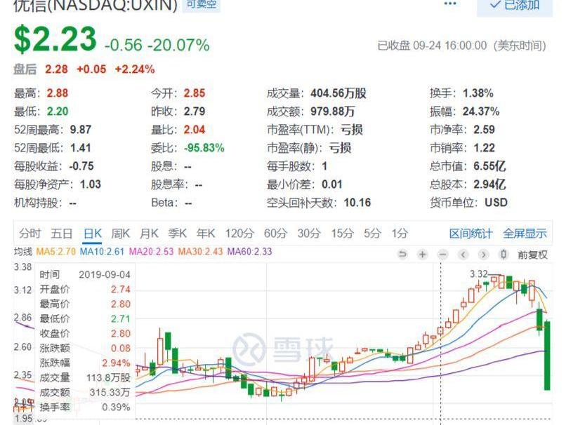Switch to the 分时 chart tab
566x425 pixels.
30,234
